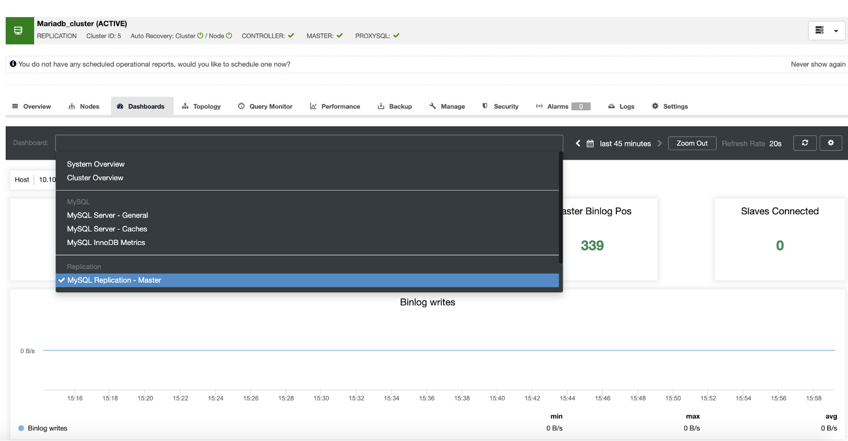
Task: Toggle Node auto recovery power icon
Action: pyautogui.click(x=229, y=36)
